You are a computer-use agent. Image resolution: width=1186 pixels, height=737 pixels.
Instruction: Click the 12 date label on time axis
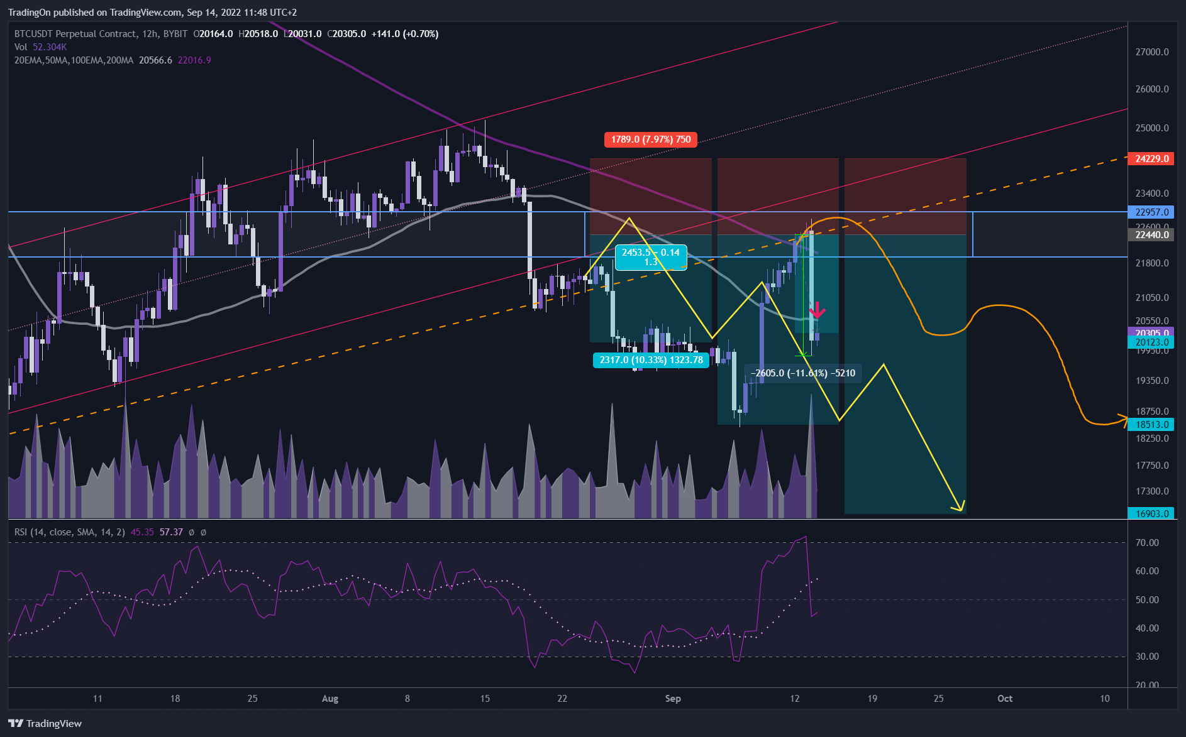pos(795,699)
